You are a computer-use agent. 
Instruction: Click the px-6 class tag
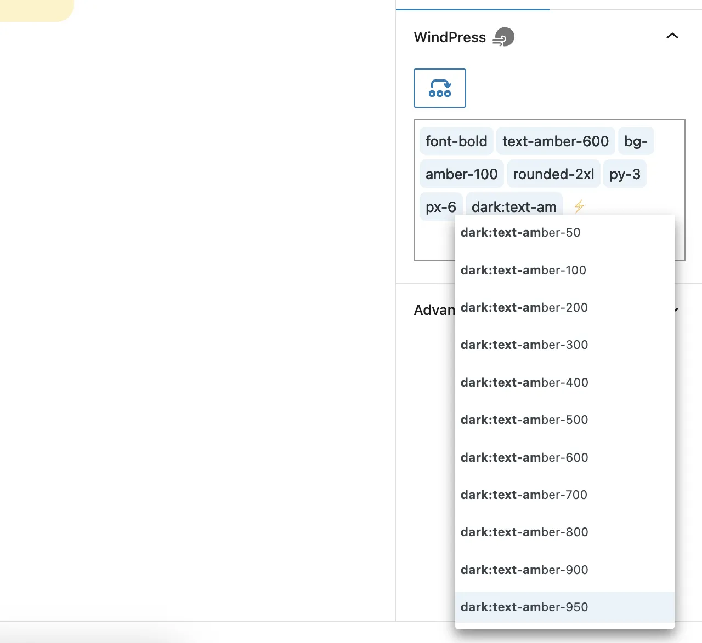click(x=441, y=207)
